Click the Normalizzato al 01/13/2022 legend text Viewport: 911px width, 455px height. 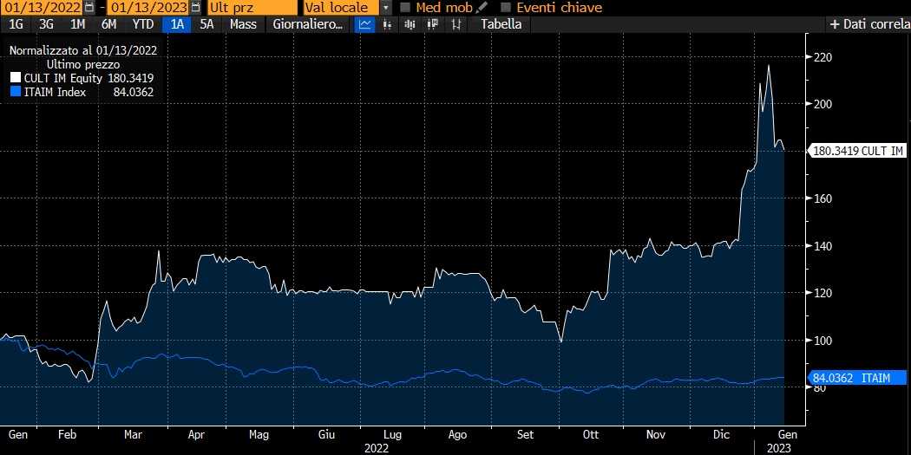(83, 50)
